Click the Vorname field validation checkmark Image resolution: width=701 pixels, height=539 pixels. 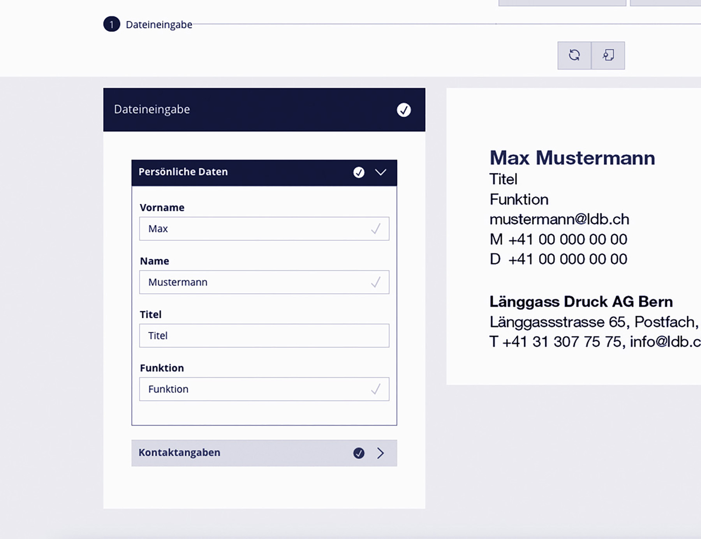click(x=376, y=229)
